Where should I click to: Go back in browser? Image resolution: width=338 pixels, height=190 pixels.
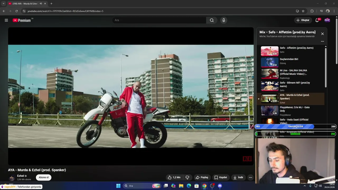(x=4, y=11)
